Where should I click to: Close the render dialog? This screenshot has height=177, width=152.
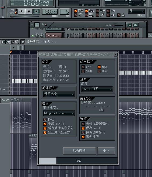click(x=115, y=55)
